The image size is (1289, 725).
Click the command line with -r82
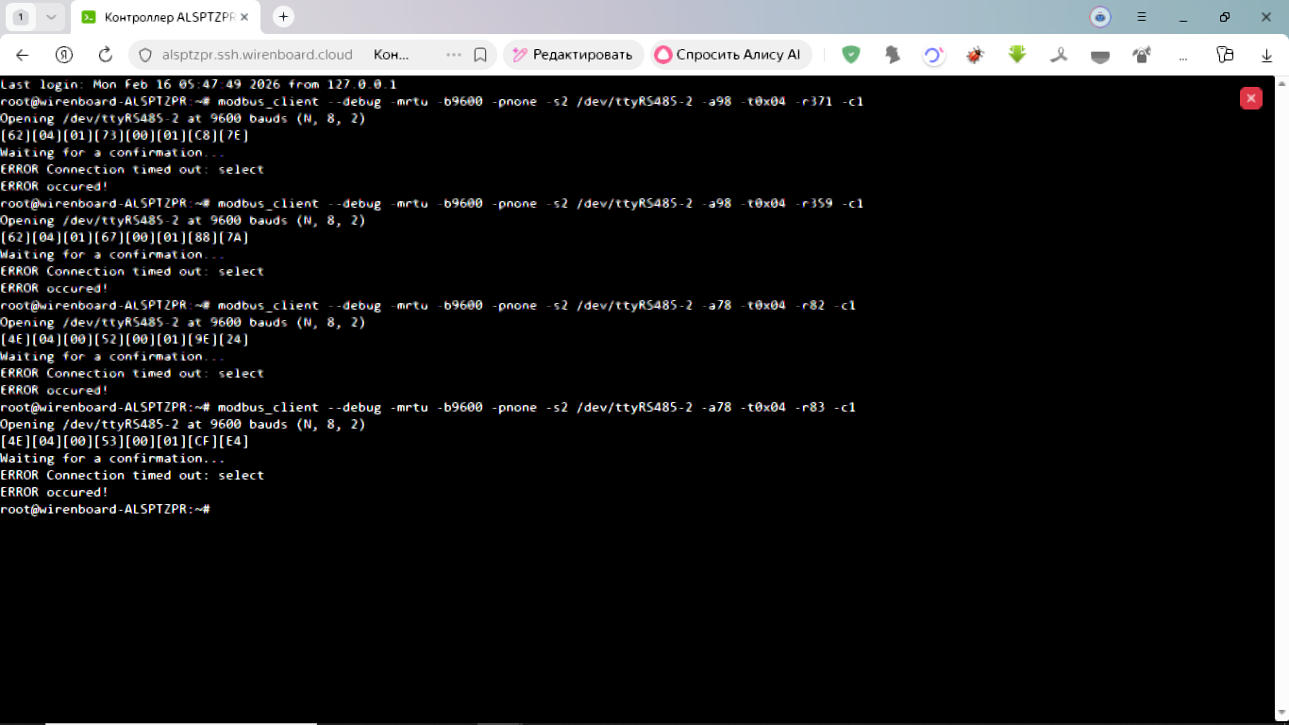point(428,305)
